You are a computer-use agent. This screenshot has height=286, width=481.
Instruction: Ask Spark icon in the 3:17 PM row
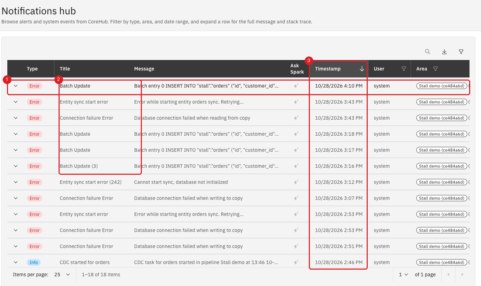pos(296,150)
